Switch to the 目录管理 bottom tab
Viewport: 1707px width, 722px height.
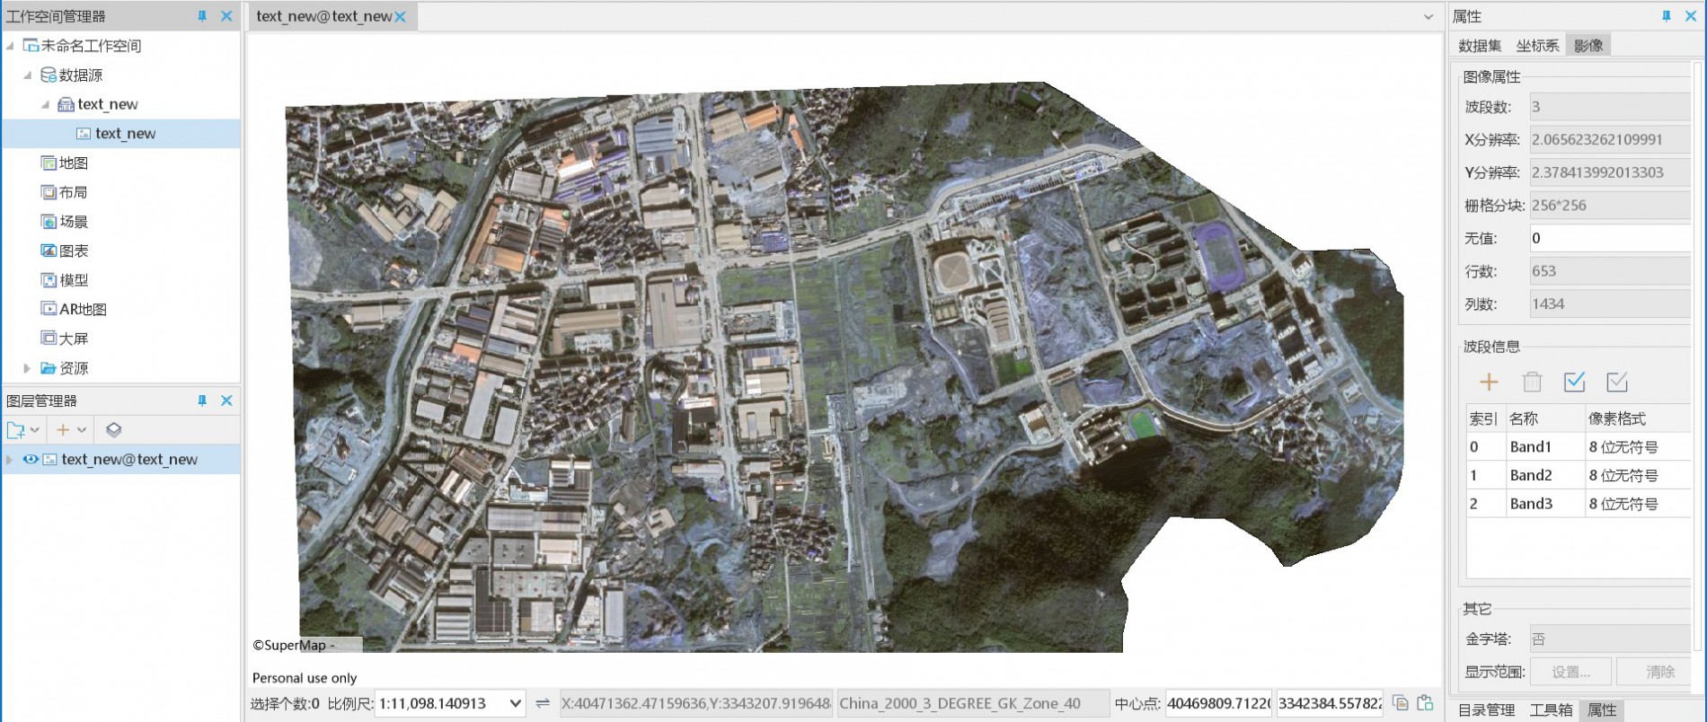[1486, 709]
